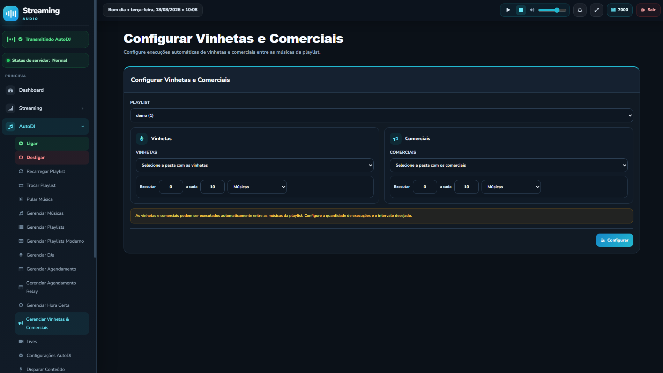663x373 pixels.
Task: Open Comerciais Músicas unit dropdown
Action: 511,187
